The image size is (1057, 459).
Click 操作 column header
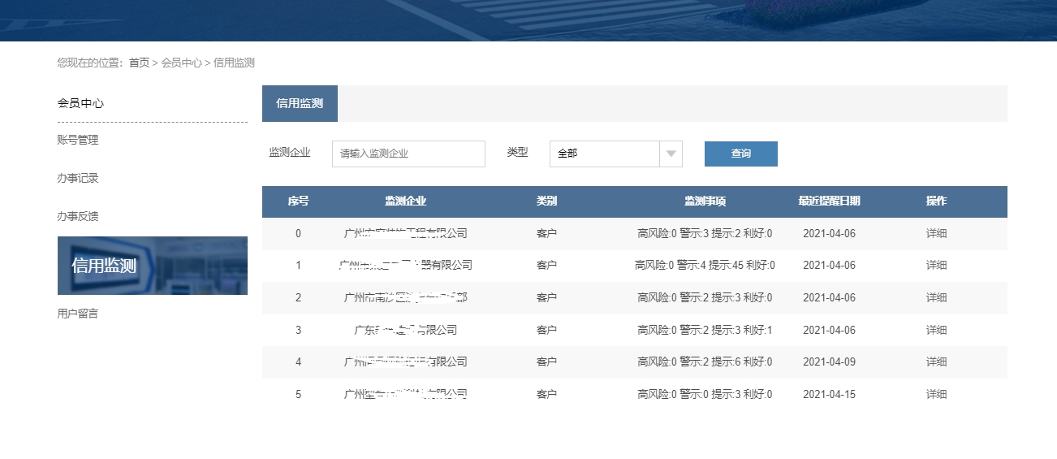coord(936,201)
